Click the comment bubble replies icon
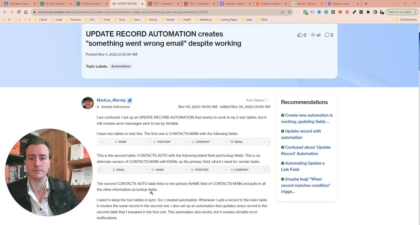 point(327,35)
